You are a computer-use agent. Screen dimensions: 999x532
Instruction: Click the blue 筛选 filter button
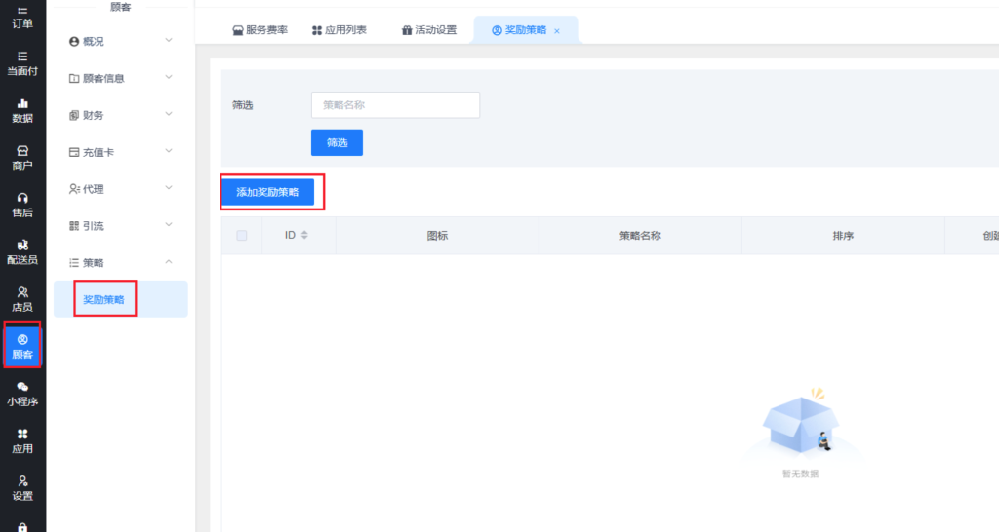[x=337, y=142]
